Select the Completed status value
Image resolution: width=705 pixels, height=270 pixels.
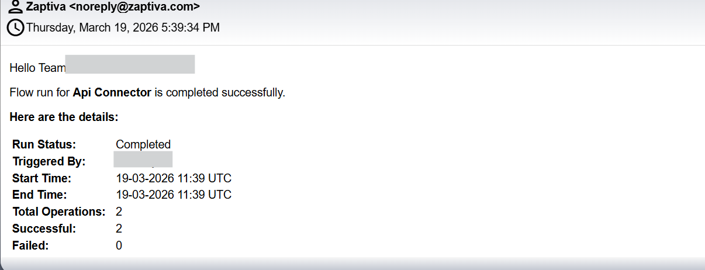click(143, 144)
